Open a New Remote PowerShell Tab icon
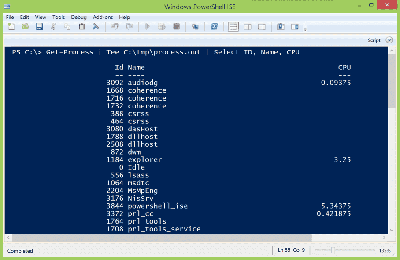The height and width of the screenshot is (260, 400). point(195,26)
